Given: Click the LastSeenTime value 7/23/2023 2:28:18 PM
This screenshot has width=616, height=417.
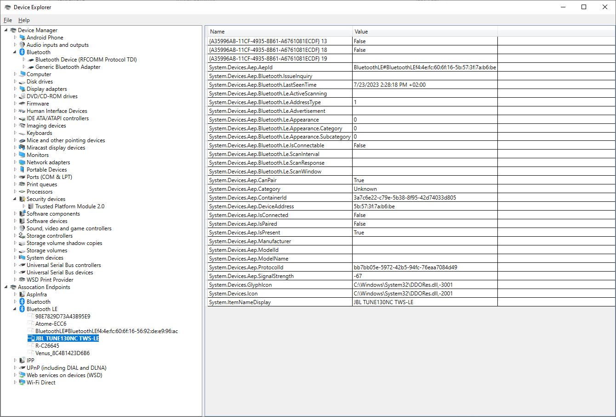Looking at the screenshot, I should point(389,85).
